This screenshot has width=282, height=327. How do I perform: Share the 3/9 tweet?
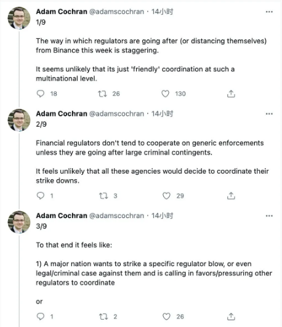[231, 317]
